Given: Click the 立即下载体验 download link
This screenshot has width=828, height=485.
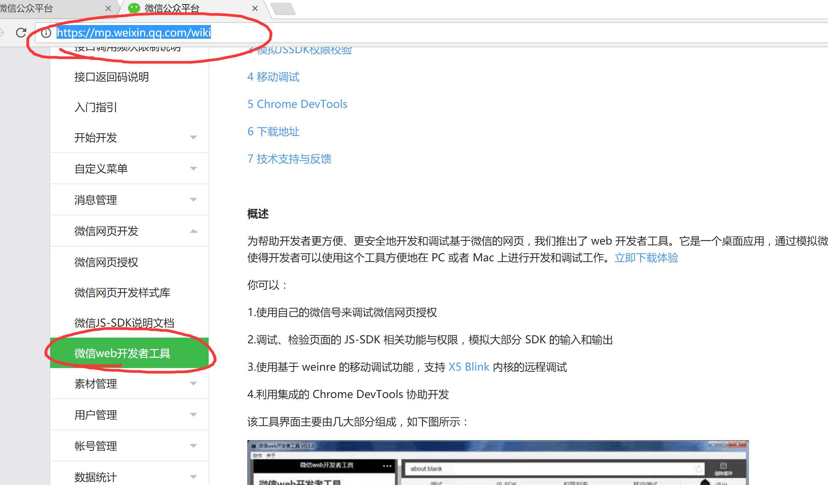Looking at the screenshot, I should tap(646, 258).
